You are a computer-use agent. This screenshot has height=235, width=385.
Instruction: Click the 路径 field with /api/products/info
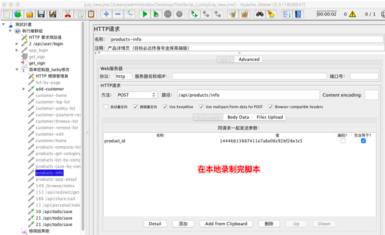pos(249,95)
